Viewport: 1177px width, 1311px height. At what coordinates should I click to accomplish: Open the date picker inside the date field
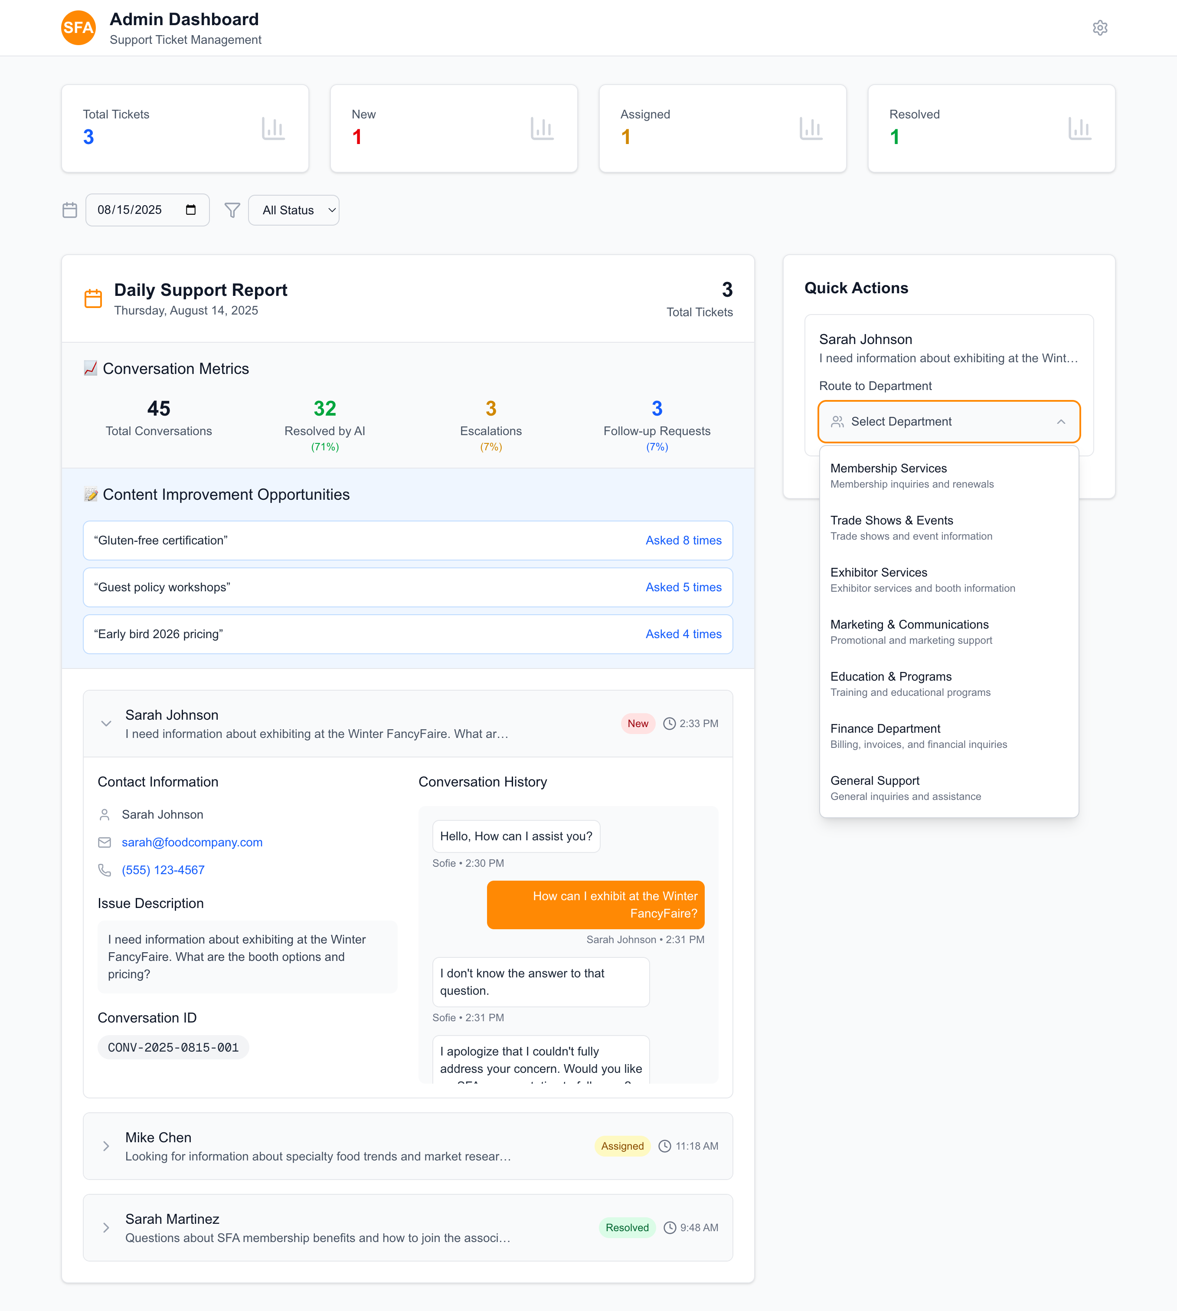(191, 210)
